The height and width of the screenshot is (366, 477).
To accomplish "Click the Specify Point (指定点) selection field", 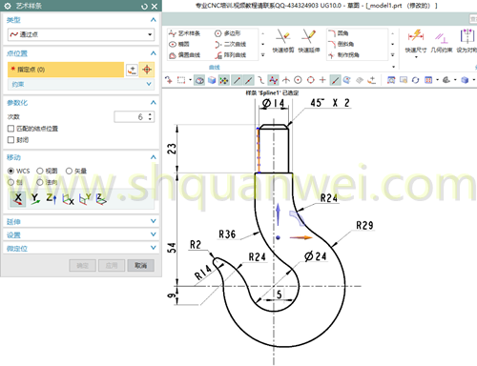I will [x=66, y=70].
